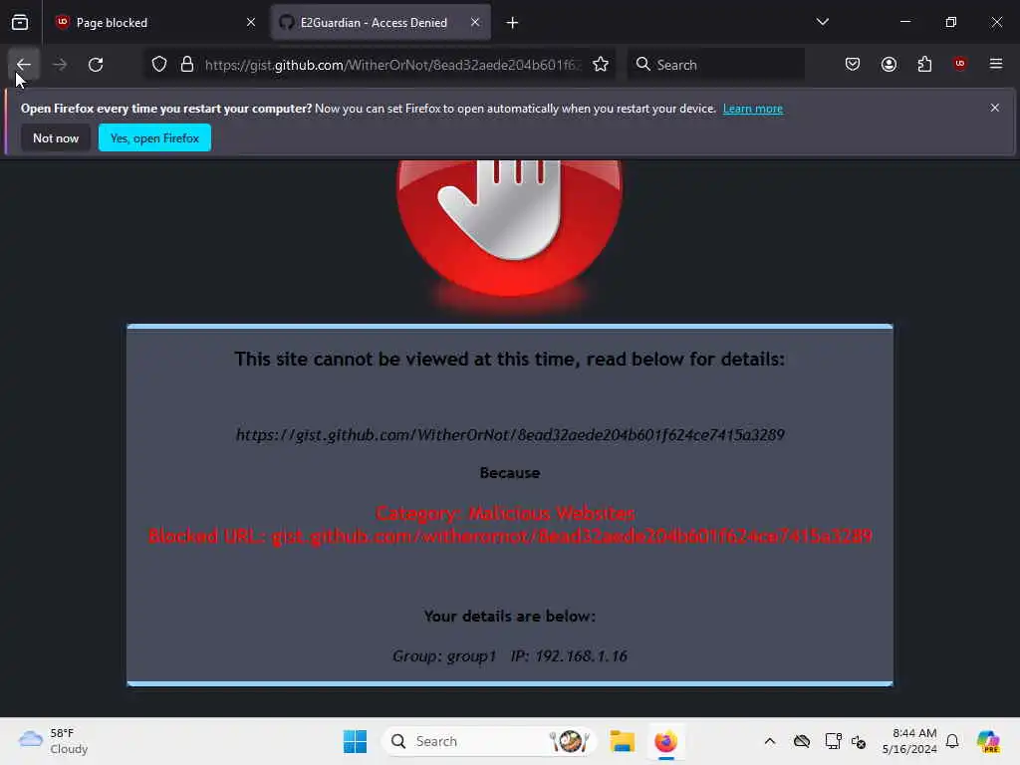This screenshot has height=765, width=1020.
Task: Click the Windows taskbar Search box
Action: point(489,741)
